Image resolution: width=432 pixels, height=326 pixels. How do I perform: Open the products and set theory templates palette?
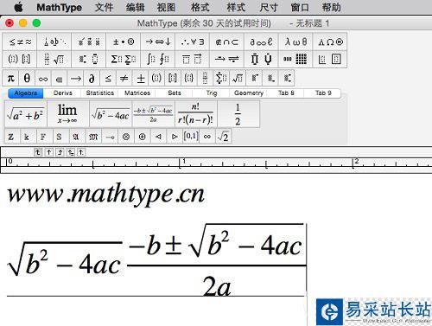[x=261, y=59]
